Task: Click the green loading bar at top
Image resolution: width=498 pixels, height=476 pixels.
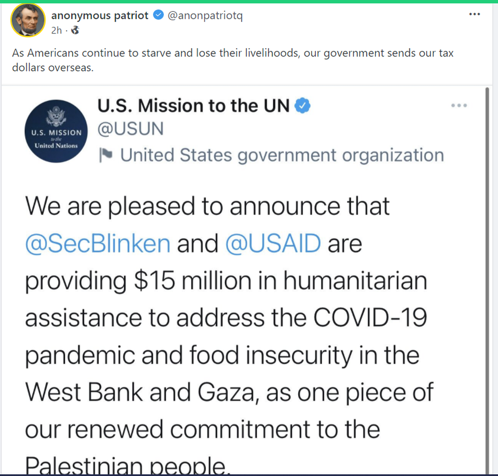Action: pyautogui.click(x=249, y=1)
